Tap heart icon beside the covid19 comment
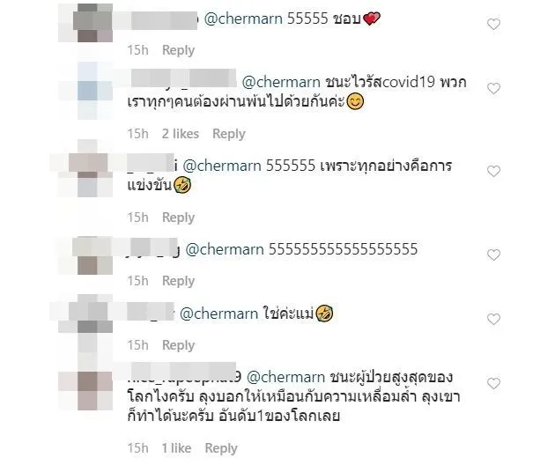This screenshot has width=533, height=465. pyautogui.click(x=493, y=88)
